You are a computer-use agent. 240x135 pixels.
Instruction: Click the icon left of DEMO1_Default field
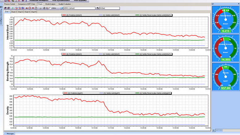click(61, 8)
